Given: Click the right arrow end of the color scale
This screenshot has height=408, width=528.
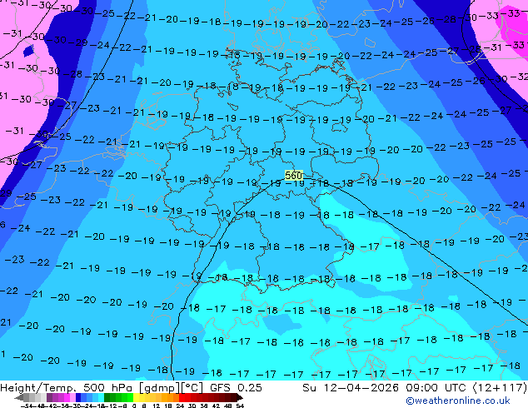Looking at the screenshot, I should [240, 397].
